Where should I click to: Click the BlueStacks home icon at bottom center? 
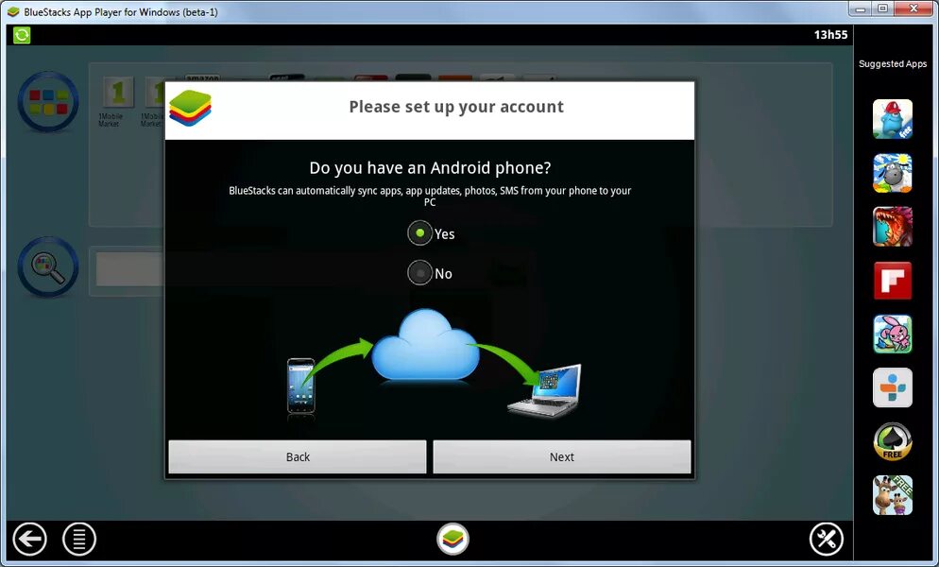(452, 539)
